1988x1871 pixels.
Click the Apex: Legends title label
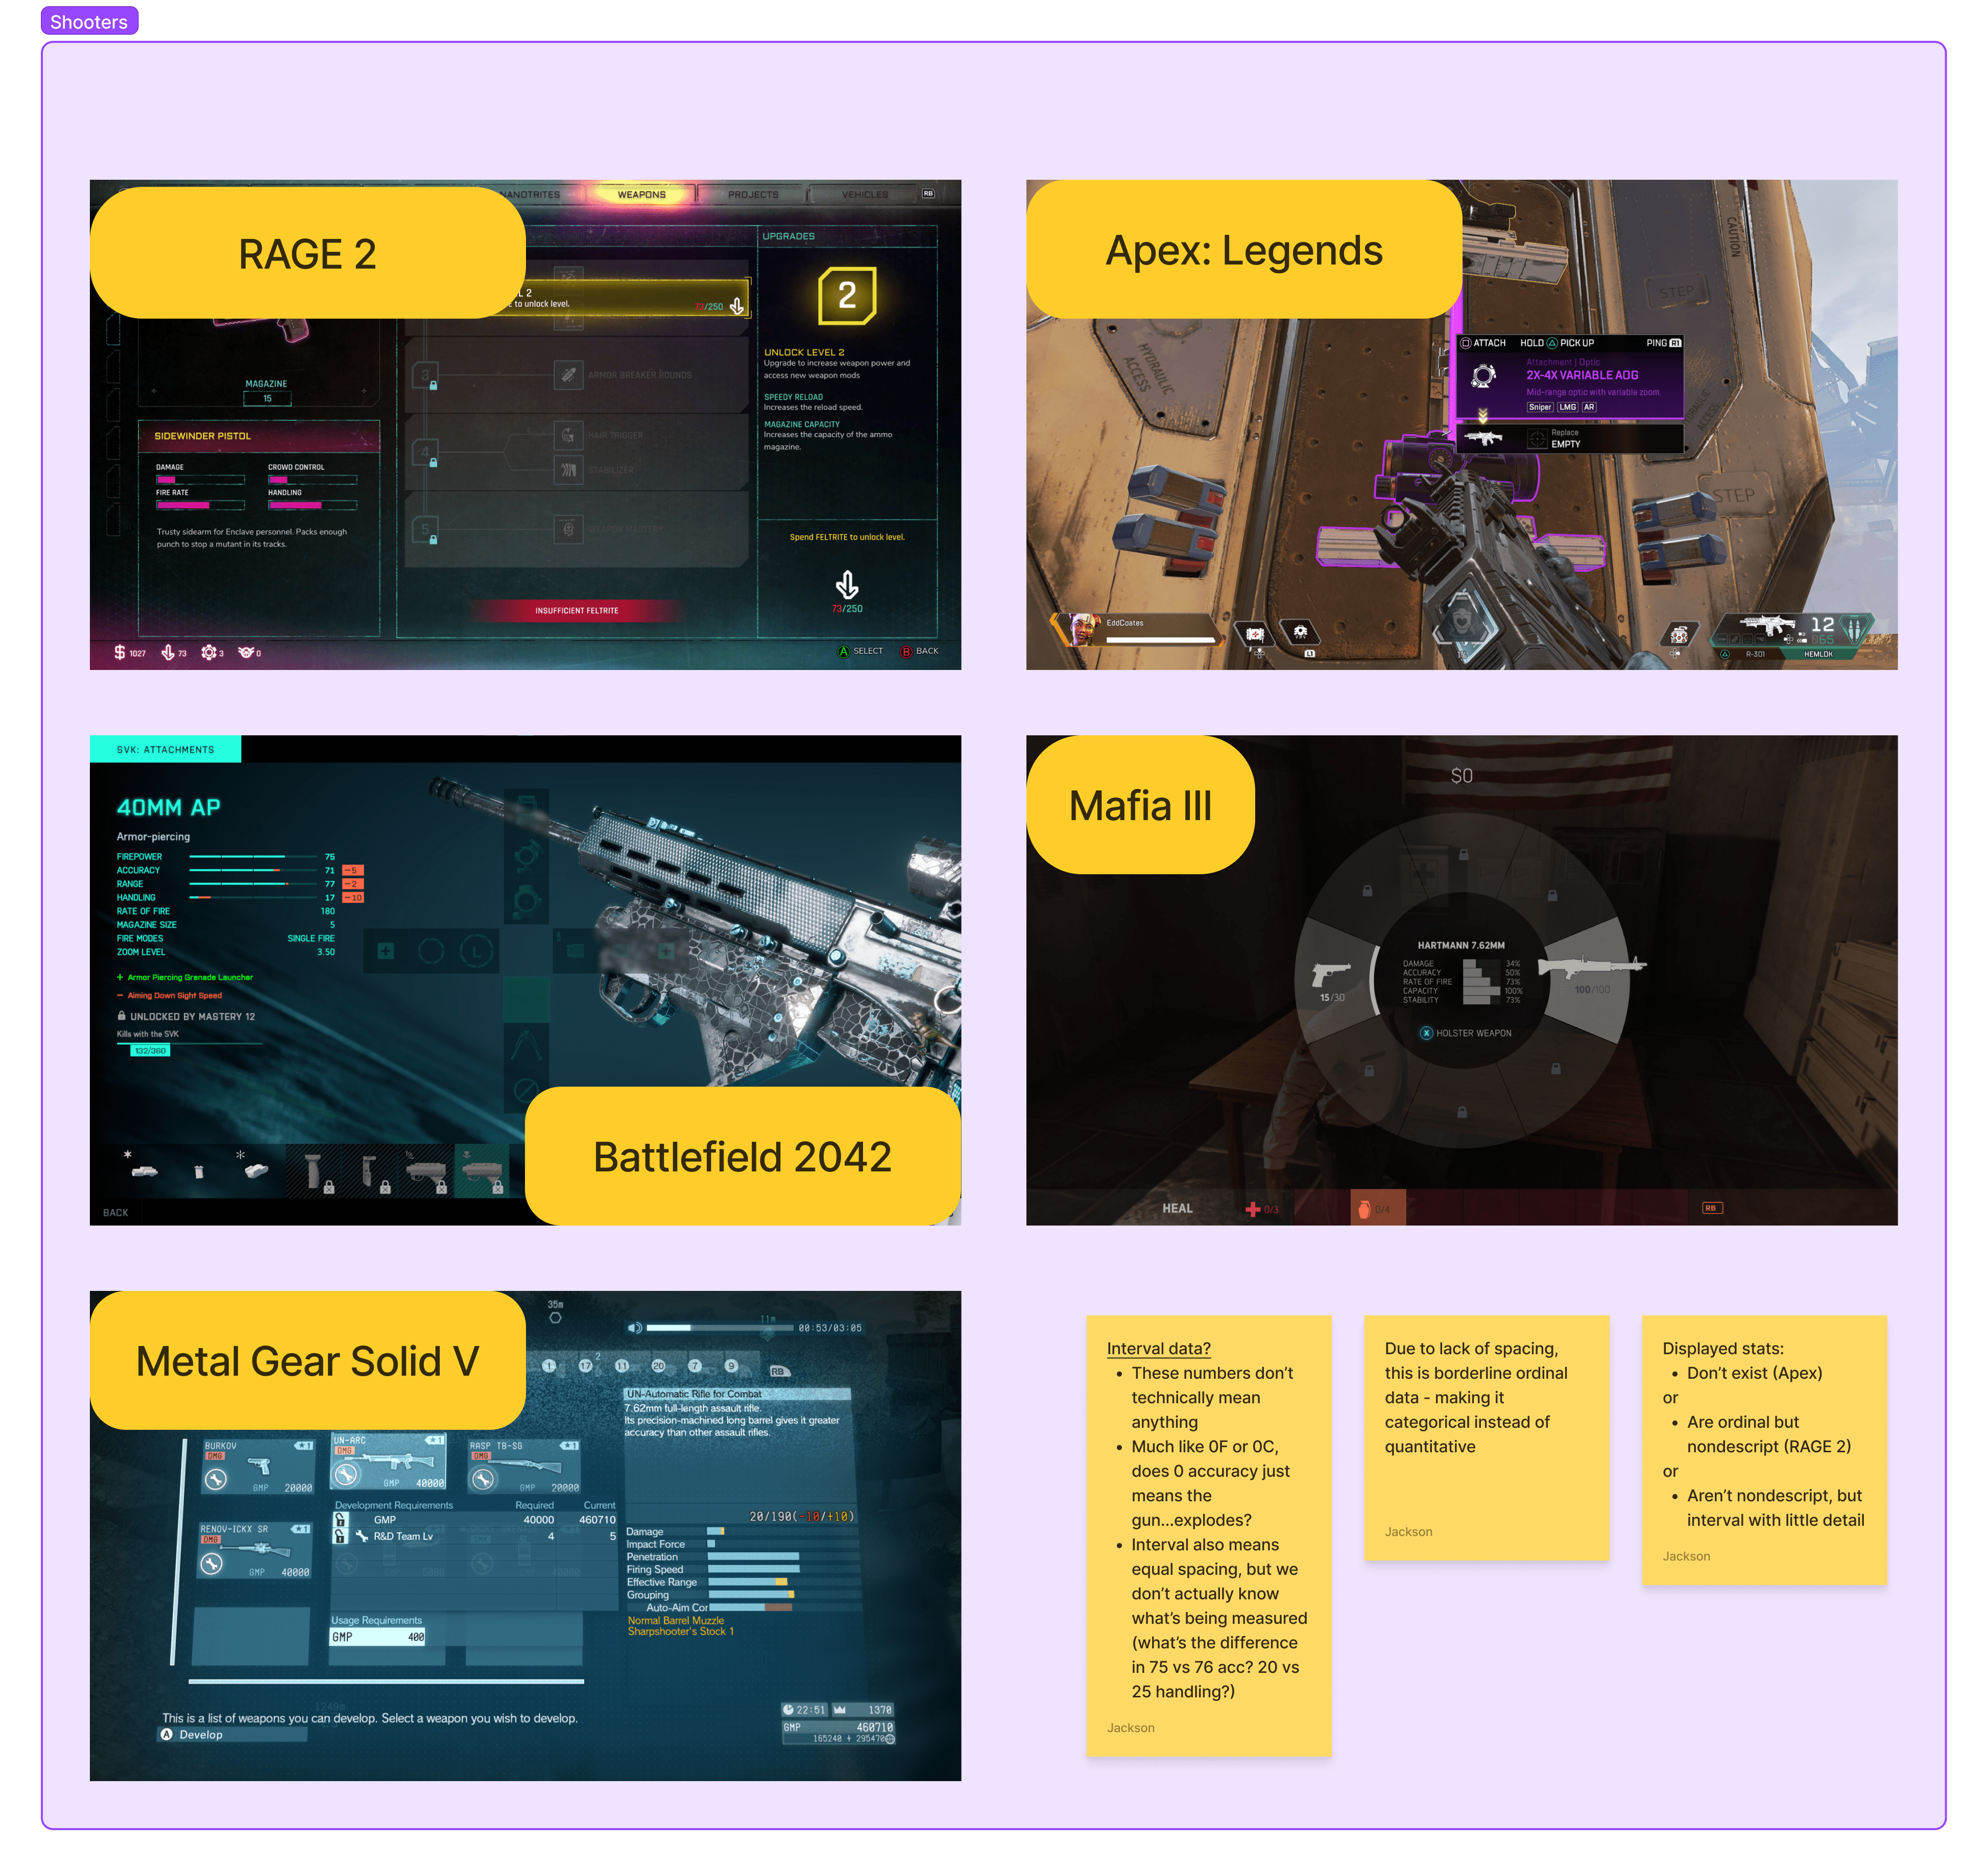pos(1243,250)
